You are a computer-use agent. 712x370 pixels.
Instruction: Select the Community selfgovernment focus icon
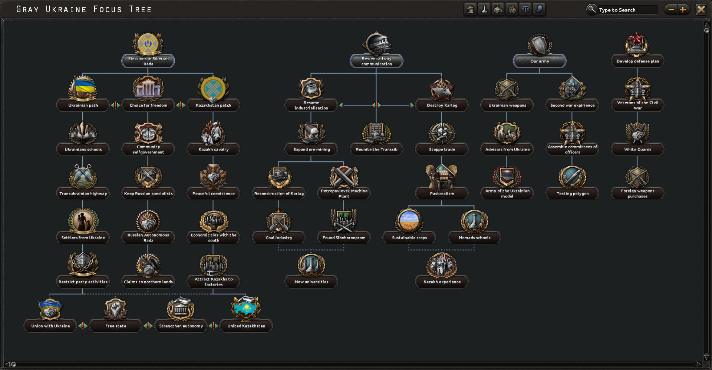(x=148, y=133)
